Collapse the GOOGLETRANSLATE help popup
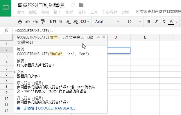This screenshot has height=115, width=181. [98, 37]
